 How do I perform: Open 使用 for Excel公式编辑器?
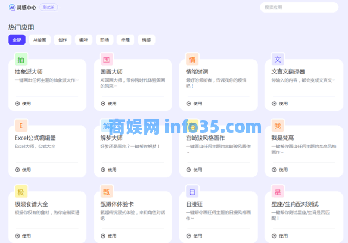(23, 170)
